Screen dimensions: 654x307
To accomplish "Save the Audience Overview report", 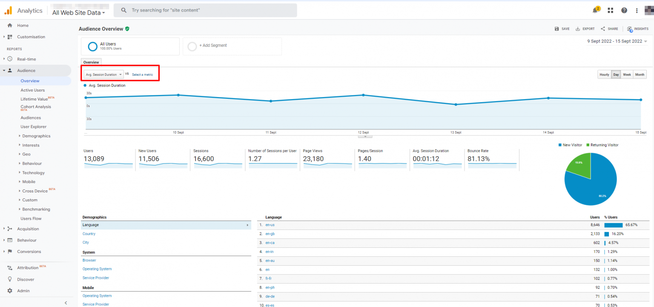I will [562, 29].
